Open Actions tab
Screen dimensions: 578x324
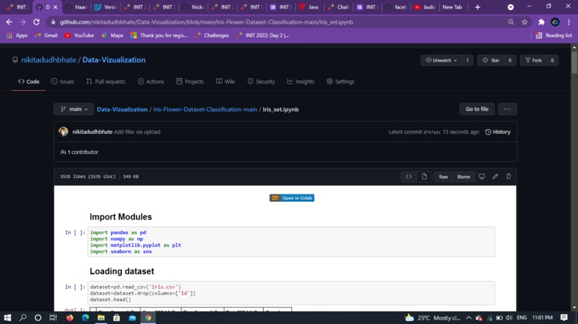[x=151, y=82]
